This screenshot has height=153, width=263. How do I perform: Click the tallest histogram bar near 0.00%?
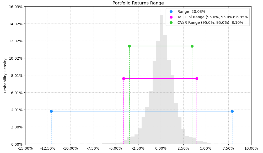pyautogui.click(x=162, y=80)
